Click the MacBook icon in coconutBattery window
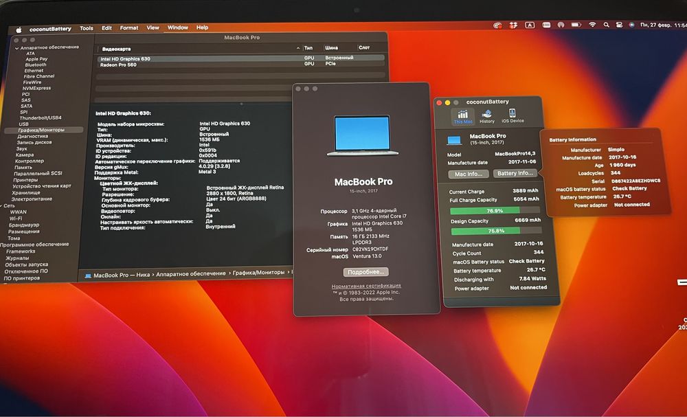687x417 pixels. (x=454, y=140)
